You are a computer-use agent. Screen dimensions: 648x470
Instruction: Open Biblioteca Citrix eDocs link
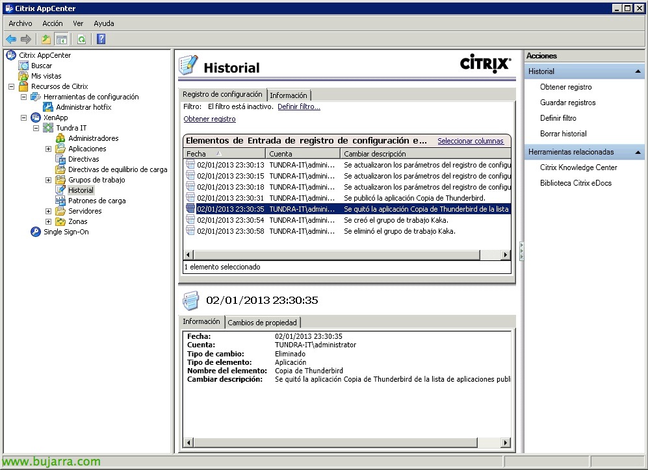coord(576,183)
